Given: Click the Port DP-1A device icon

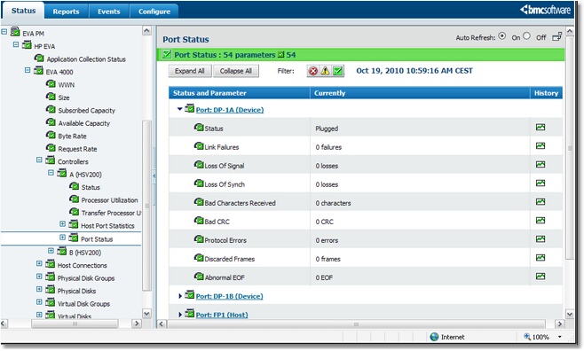Looking at the screenshot, I should point(190,108).
